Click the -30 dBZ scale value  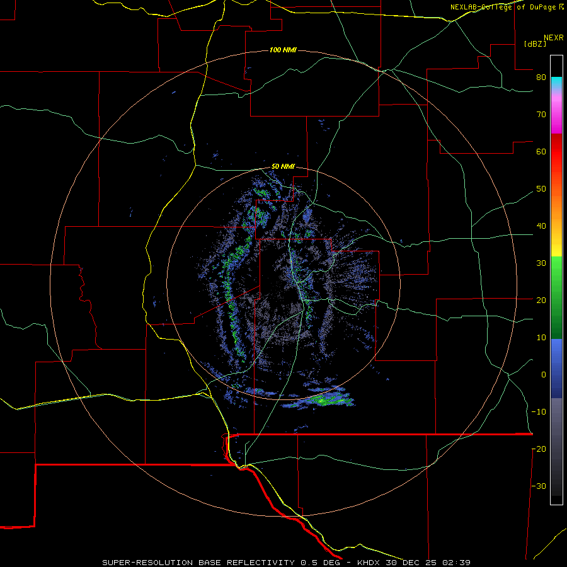click(x=539, y=486)
